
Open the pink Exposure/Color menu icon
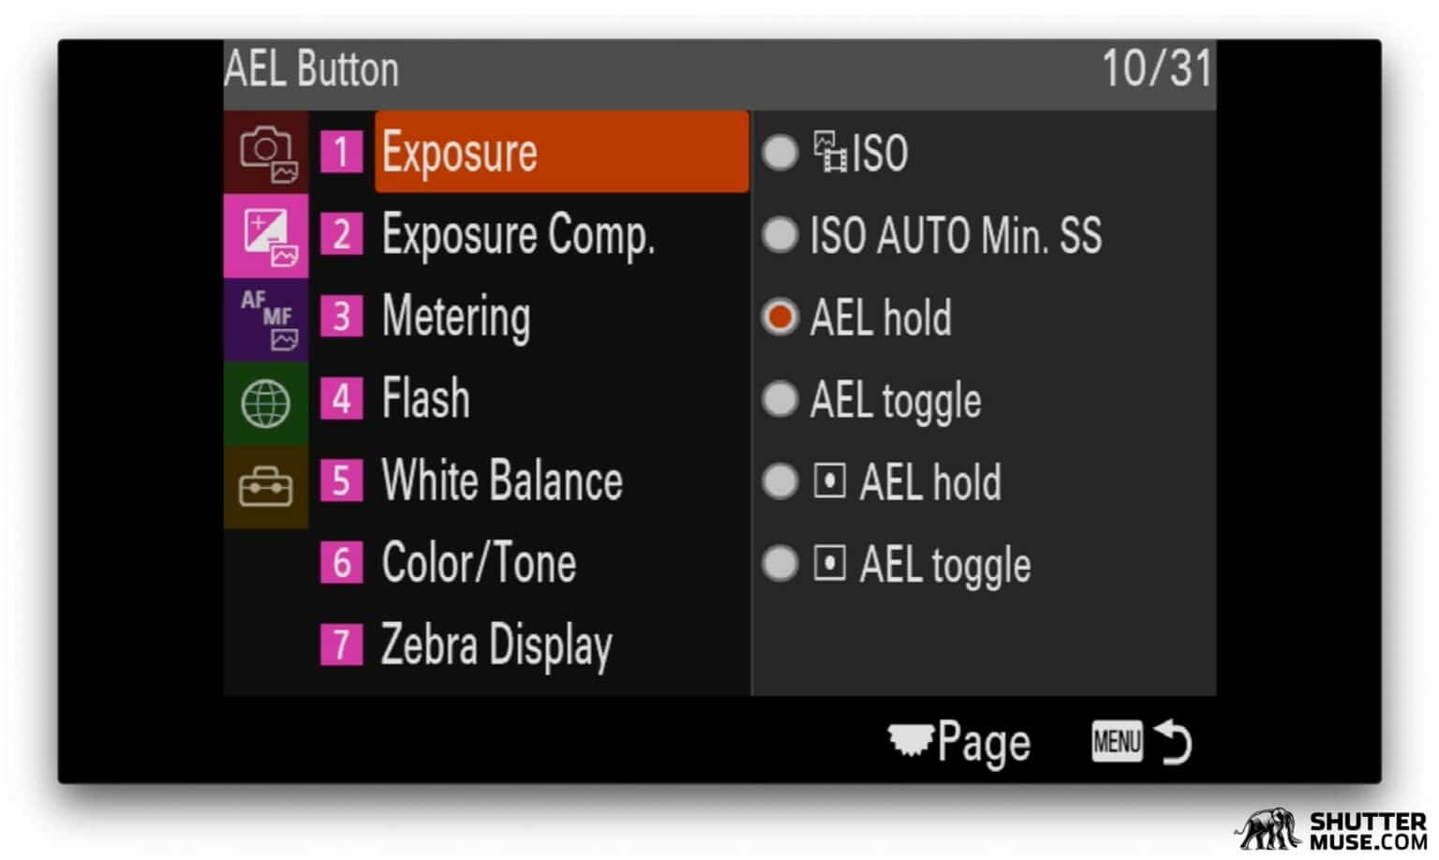[265, 236]
